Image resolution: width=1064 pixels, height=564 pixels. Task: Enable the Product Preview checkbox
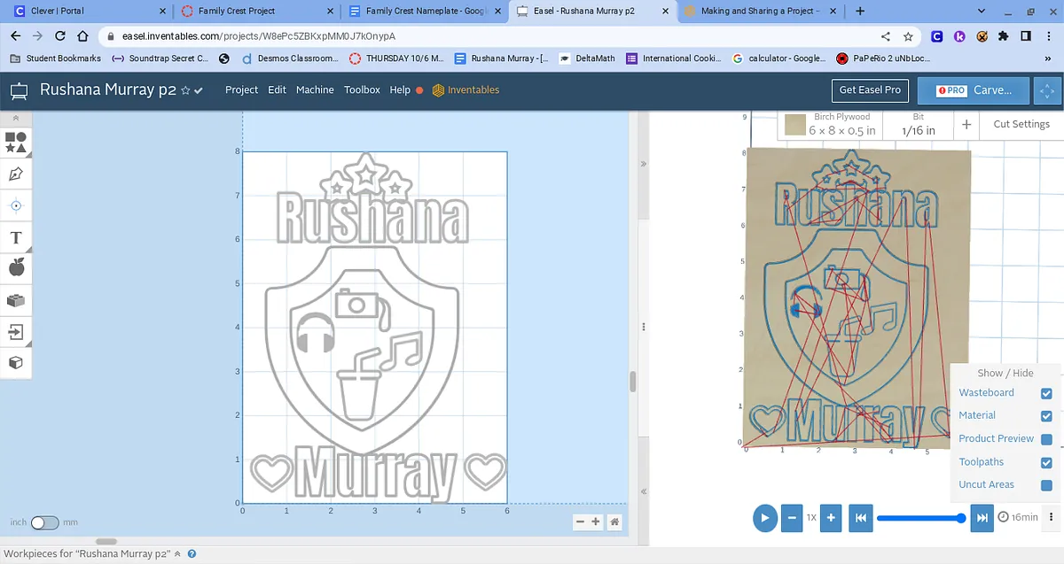click(x=1046, y=439)
